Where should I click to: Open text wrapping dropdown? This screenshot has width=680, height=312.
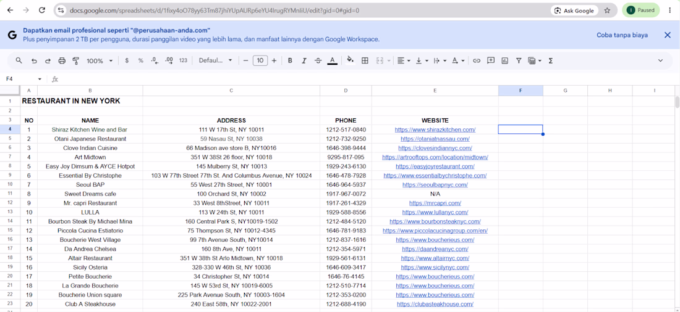(440, 60)
